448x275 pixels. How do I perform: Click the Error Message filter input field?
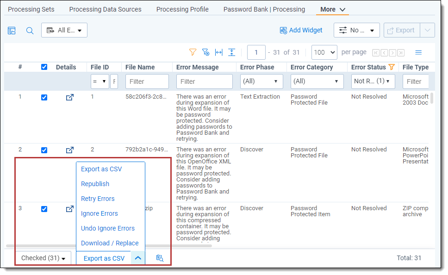(204, 81)
